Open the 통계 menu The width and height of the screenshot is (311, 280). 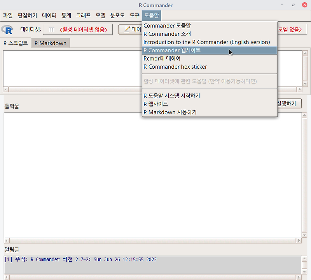point(66,16)
